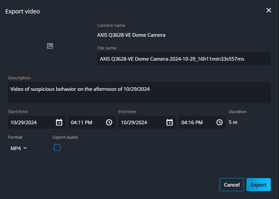Image resolution: width=279 pixels, height=199 pixels.
Task: Click the Export video dialog title
Action: point(23,11)
